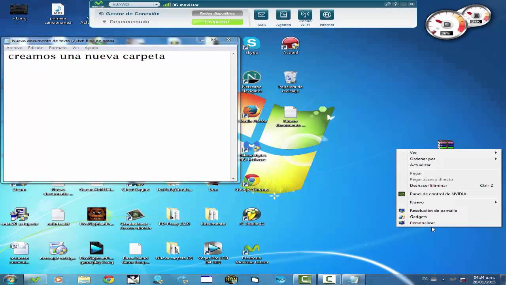The image size is (506, 285).
Task: Open Panel de control de NVIDIA
Action: (x=449, y=194)
